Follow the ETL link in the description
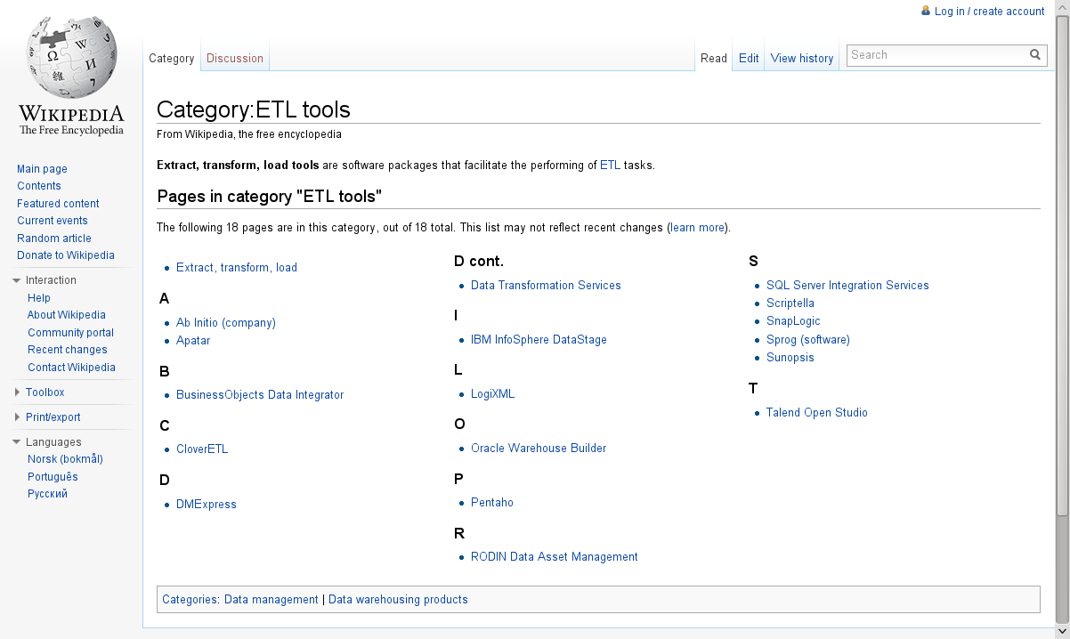This screenshot has width=1070, height=639. [x=610, y=166]
